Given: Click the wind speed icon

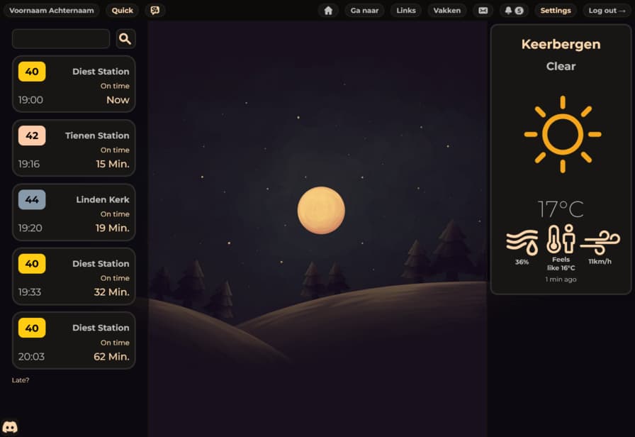Looking at the screenshot, I should 600,242.
